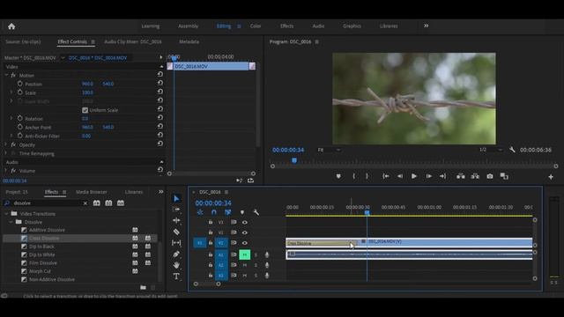Show more workspaces chevron
The image size is (564, 317).
(x=426, y=26)
